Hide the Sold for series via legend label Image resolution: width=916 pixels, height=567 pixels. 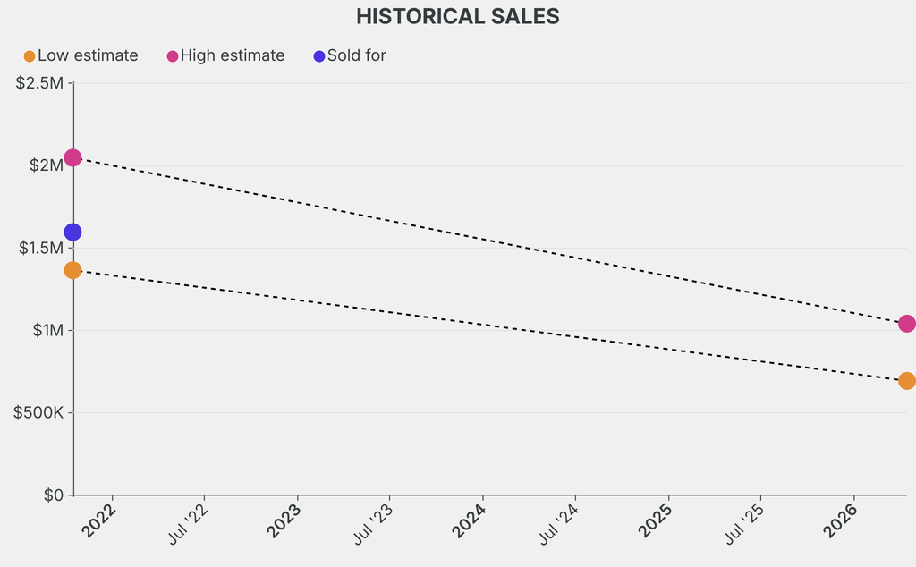pyautogui.click(x=356, y=55)
